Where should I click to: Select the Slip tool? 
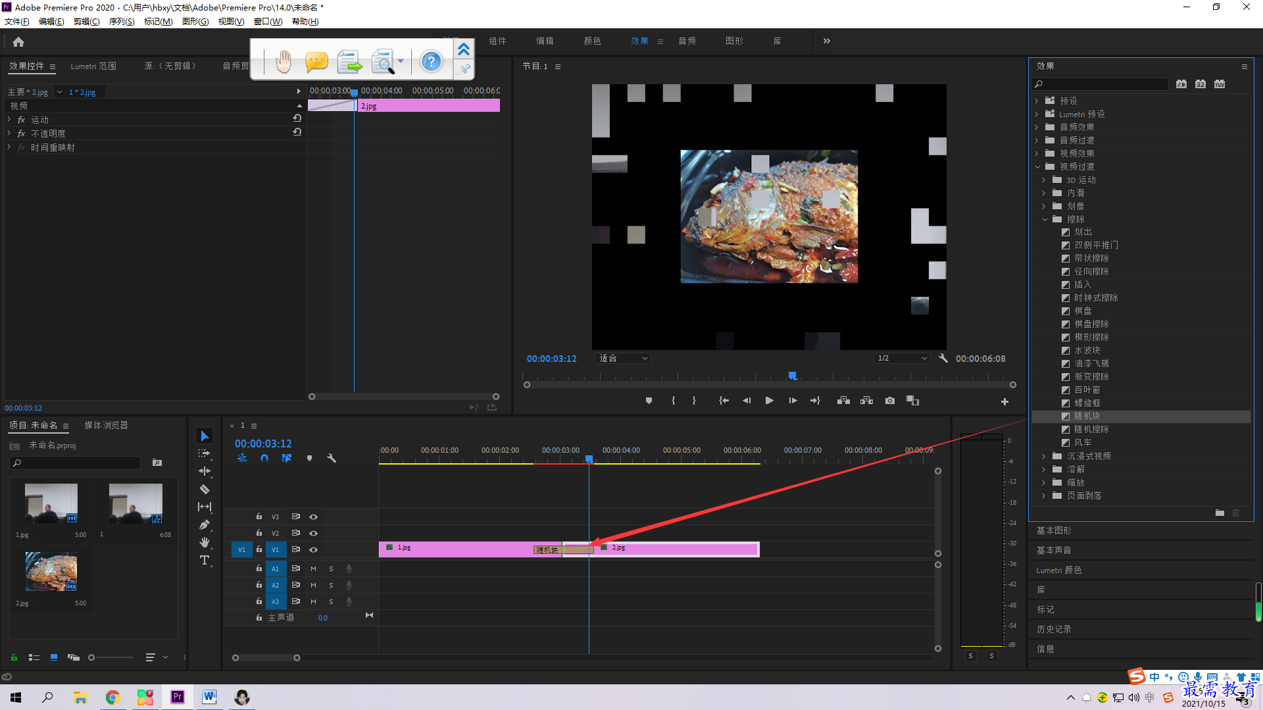click(x=205, y=507)
